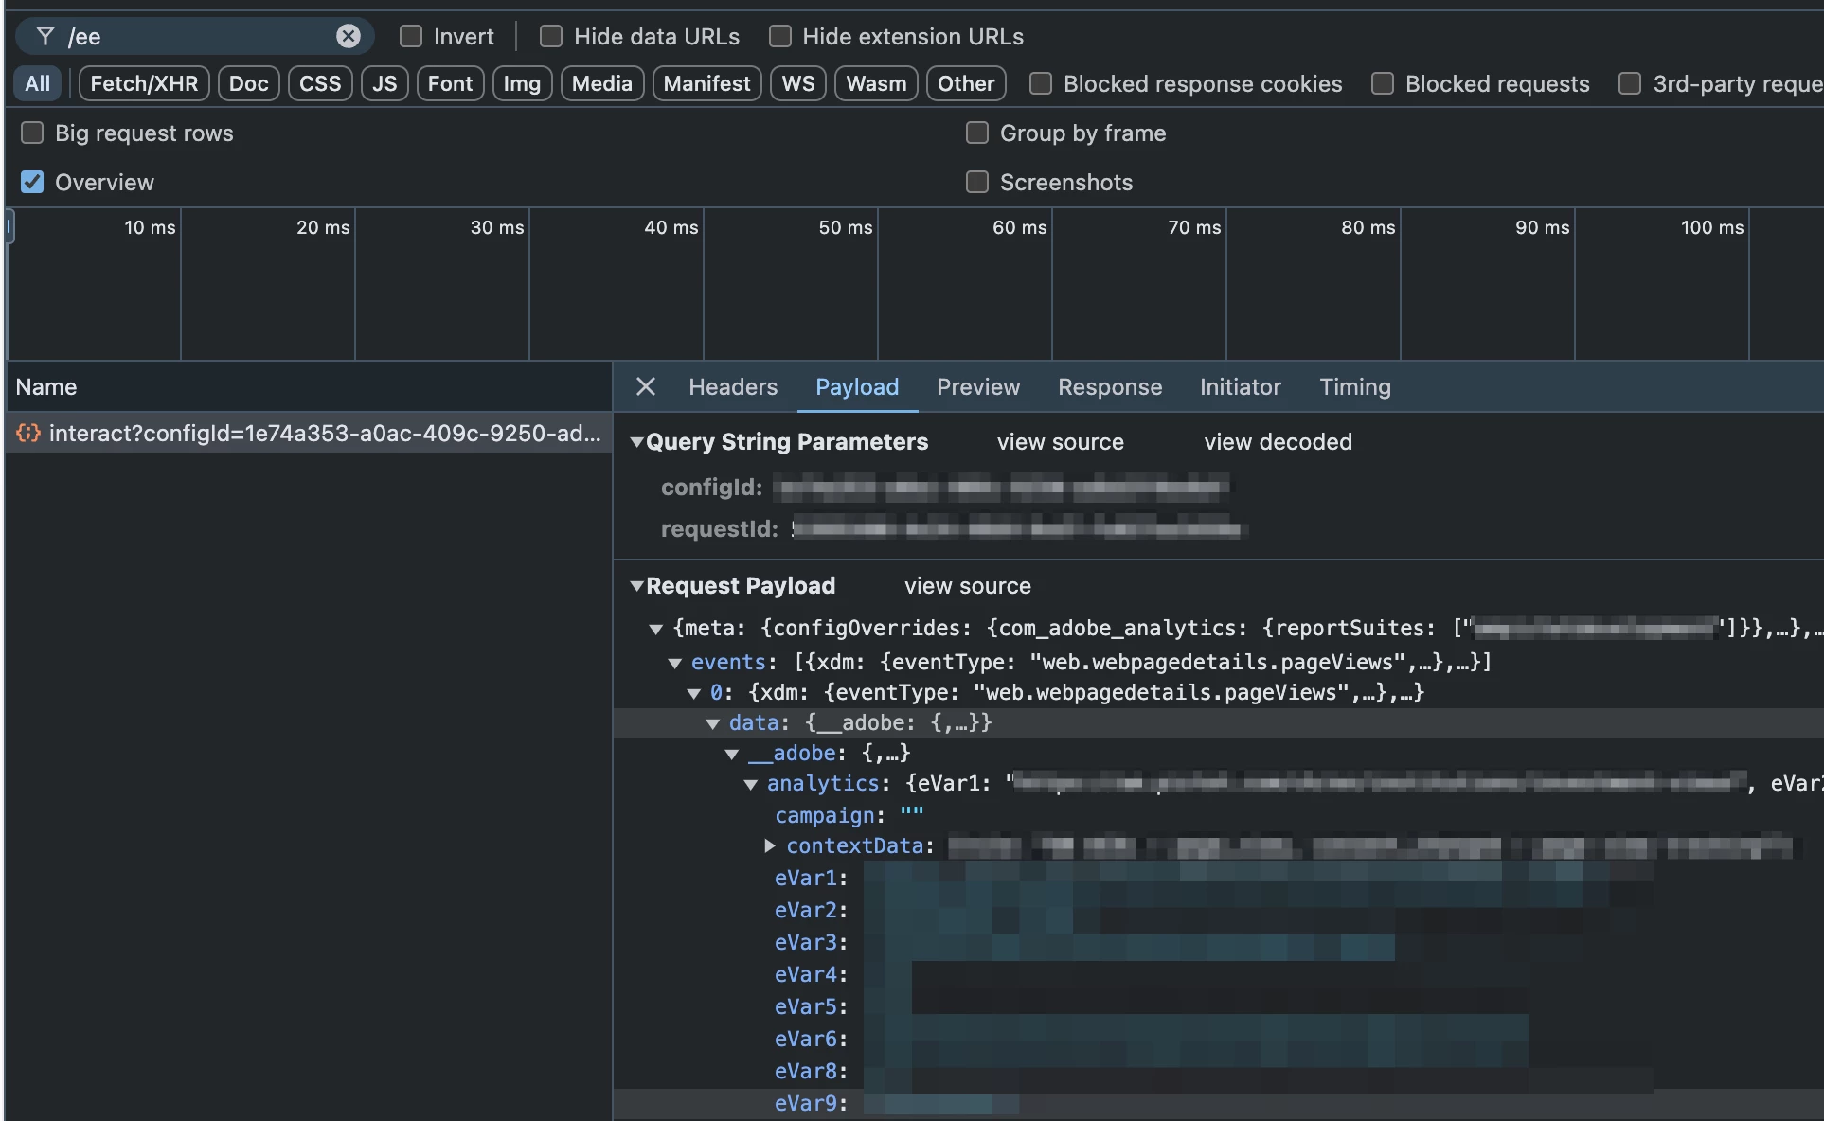Screen dimensions: 1824x1121
Task: Expand the contextData tree node
Action: (x=770, y=845)
